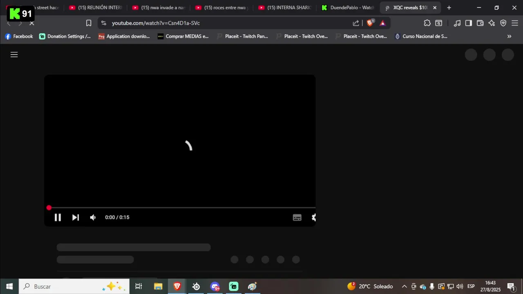Open Curso Nacional de S... bookmark

click(x=421, y=36)
